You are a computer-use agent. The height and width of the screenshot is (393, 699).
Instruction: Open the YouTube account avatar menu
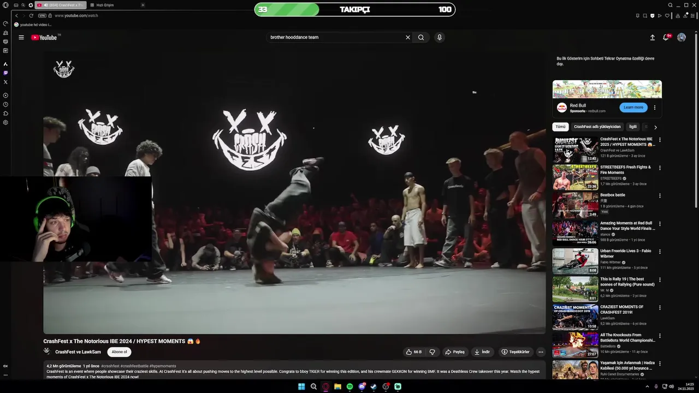[x=682, y=37]
